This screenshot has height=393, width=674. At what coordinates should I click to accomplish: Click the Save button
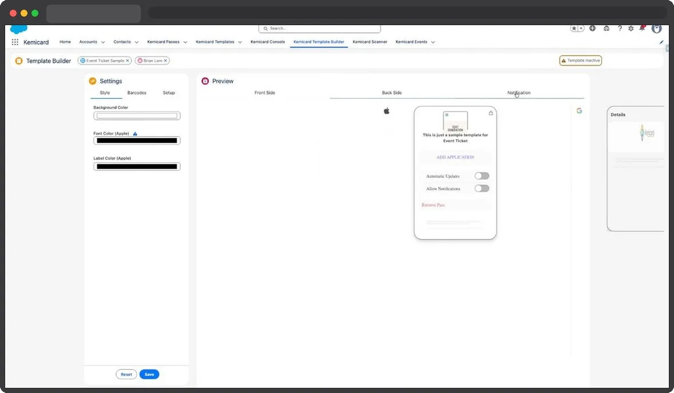149,375
